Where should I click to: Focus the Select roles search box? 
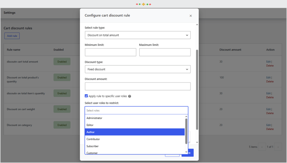tap(136, 111)
